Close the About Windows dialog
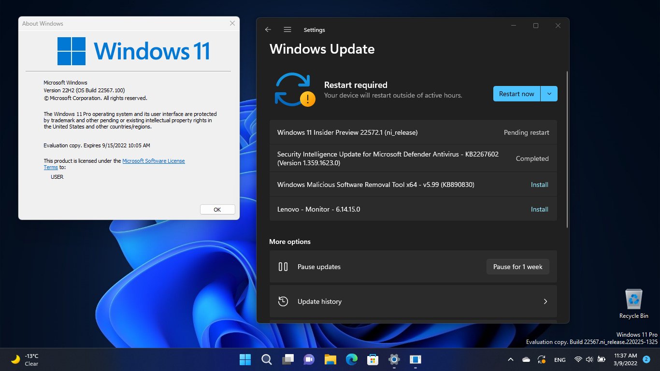 pyautogui.click(x=232, y=23)
